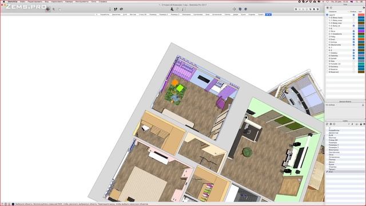The width and height of the screenshot is (366, 206).
Task: Open the Окно menu
Action: 94,1
